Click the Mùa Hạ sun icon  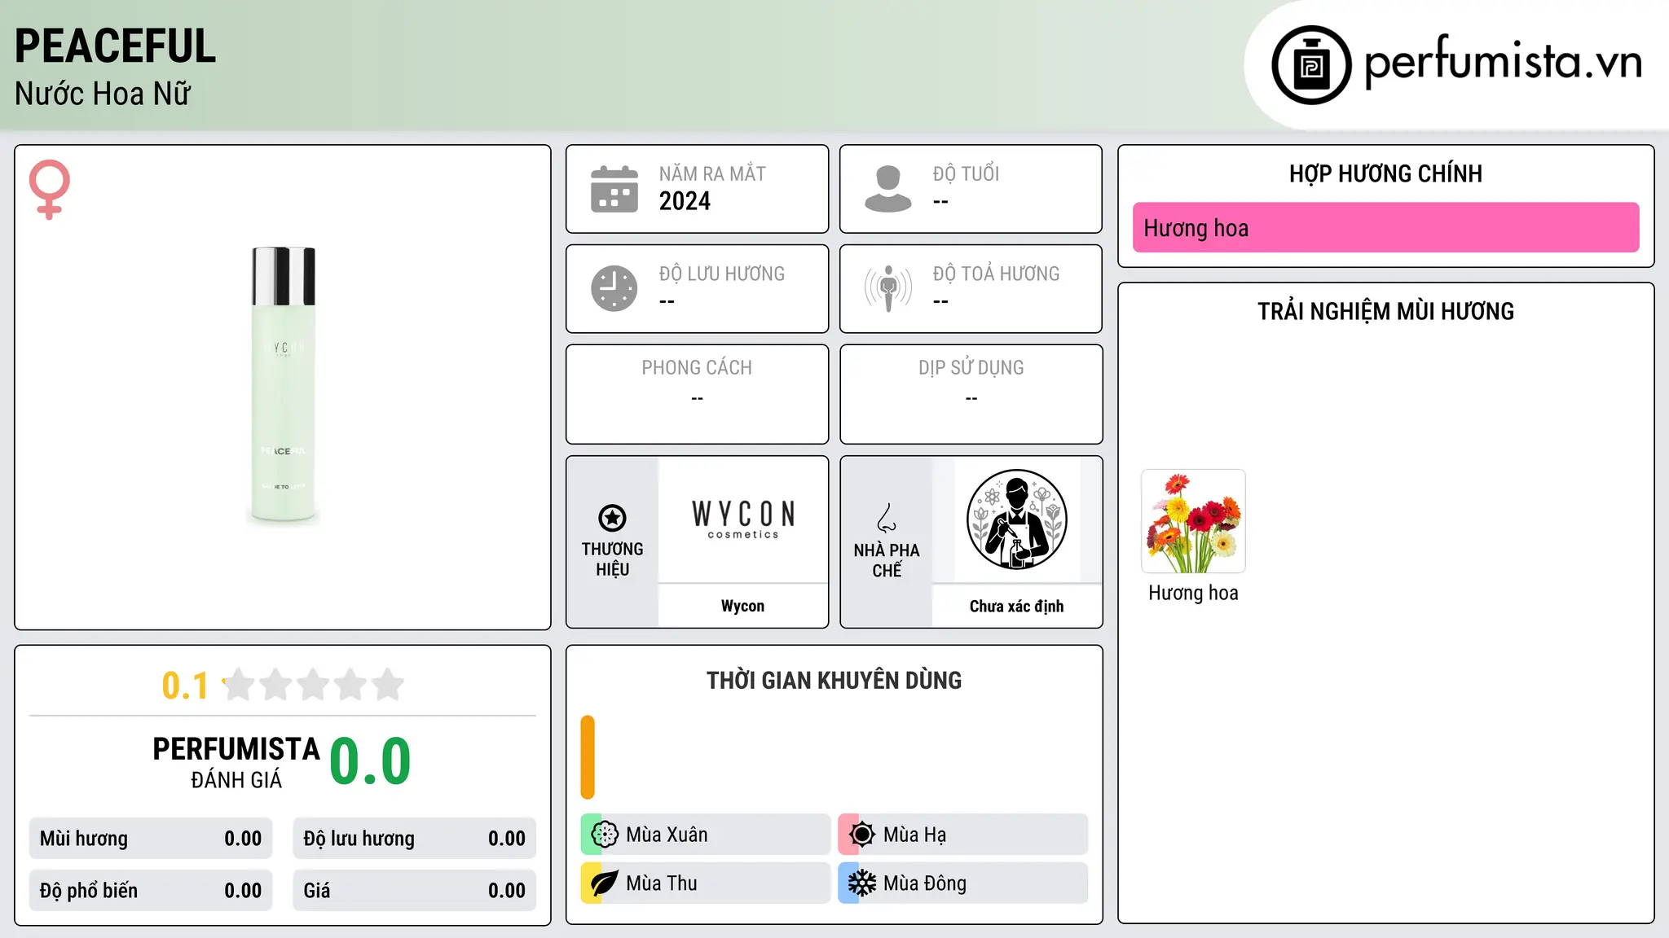[x=862, y=835]
